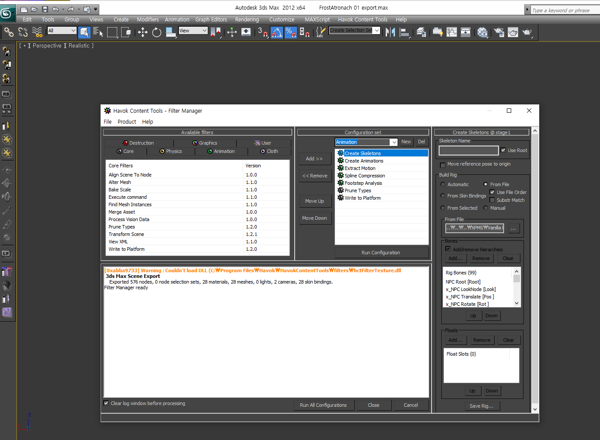The width and height of the screenshot is (600, 440).
Task: Click the Edit Named Selection Sets icon
Action: [321, 32]
